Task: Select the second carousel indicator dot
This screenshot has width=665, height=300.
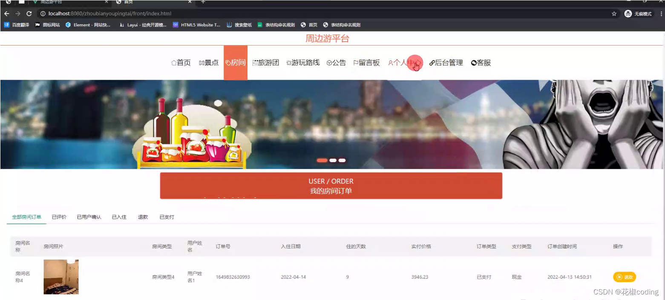Action: [332, 160]
